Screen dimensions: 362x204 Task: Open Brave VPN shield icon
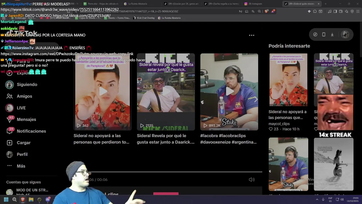(x=352, y=11)
